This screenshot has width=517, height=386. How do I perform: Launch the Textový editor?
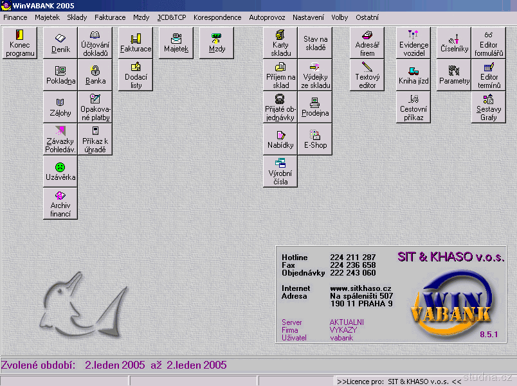point(367,75)
